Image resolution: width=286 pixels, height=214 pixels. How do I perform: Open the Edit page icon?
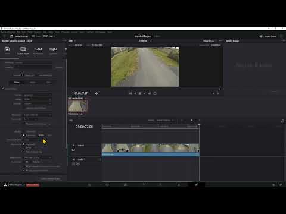click(125, 185)
